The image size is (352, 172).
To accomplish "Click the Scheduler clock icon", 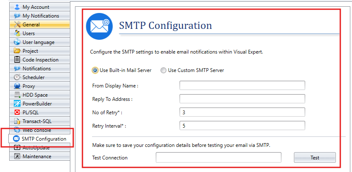I will (x=17, y=77).
